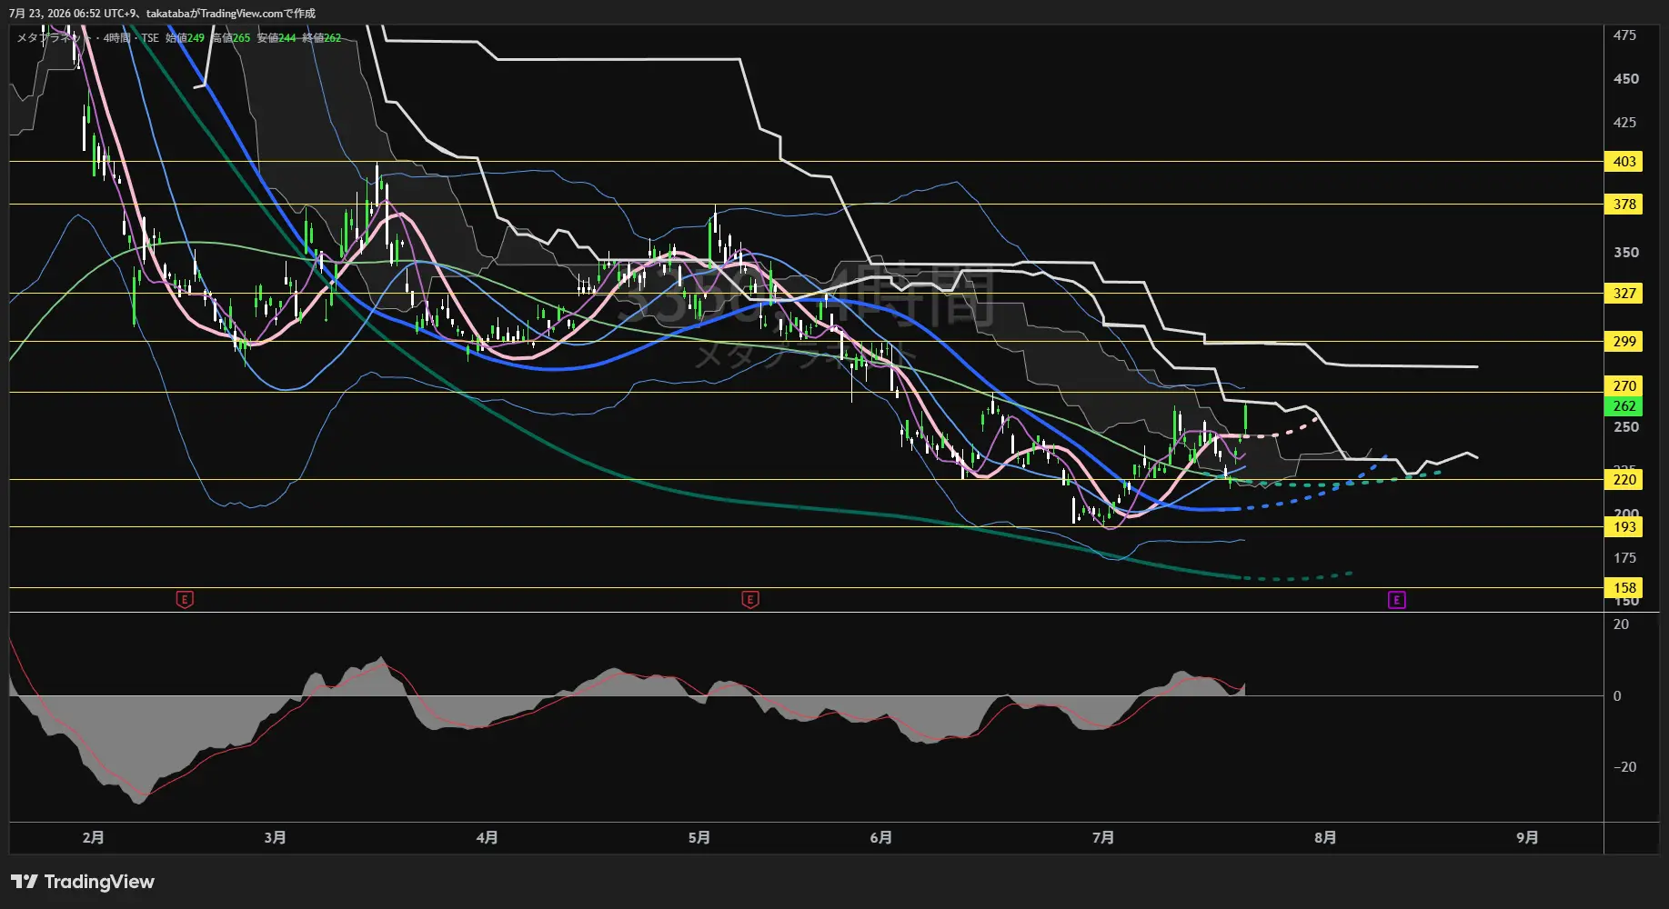Click the red earnings E marker near May
Image resolution: width=1669 pixels, height=909 pixels.
click(x=750, y=599)
